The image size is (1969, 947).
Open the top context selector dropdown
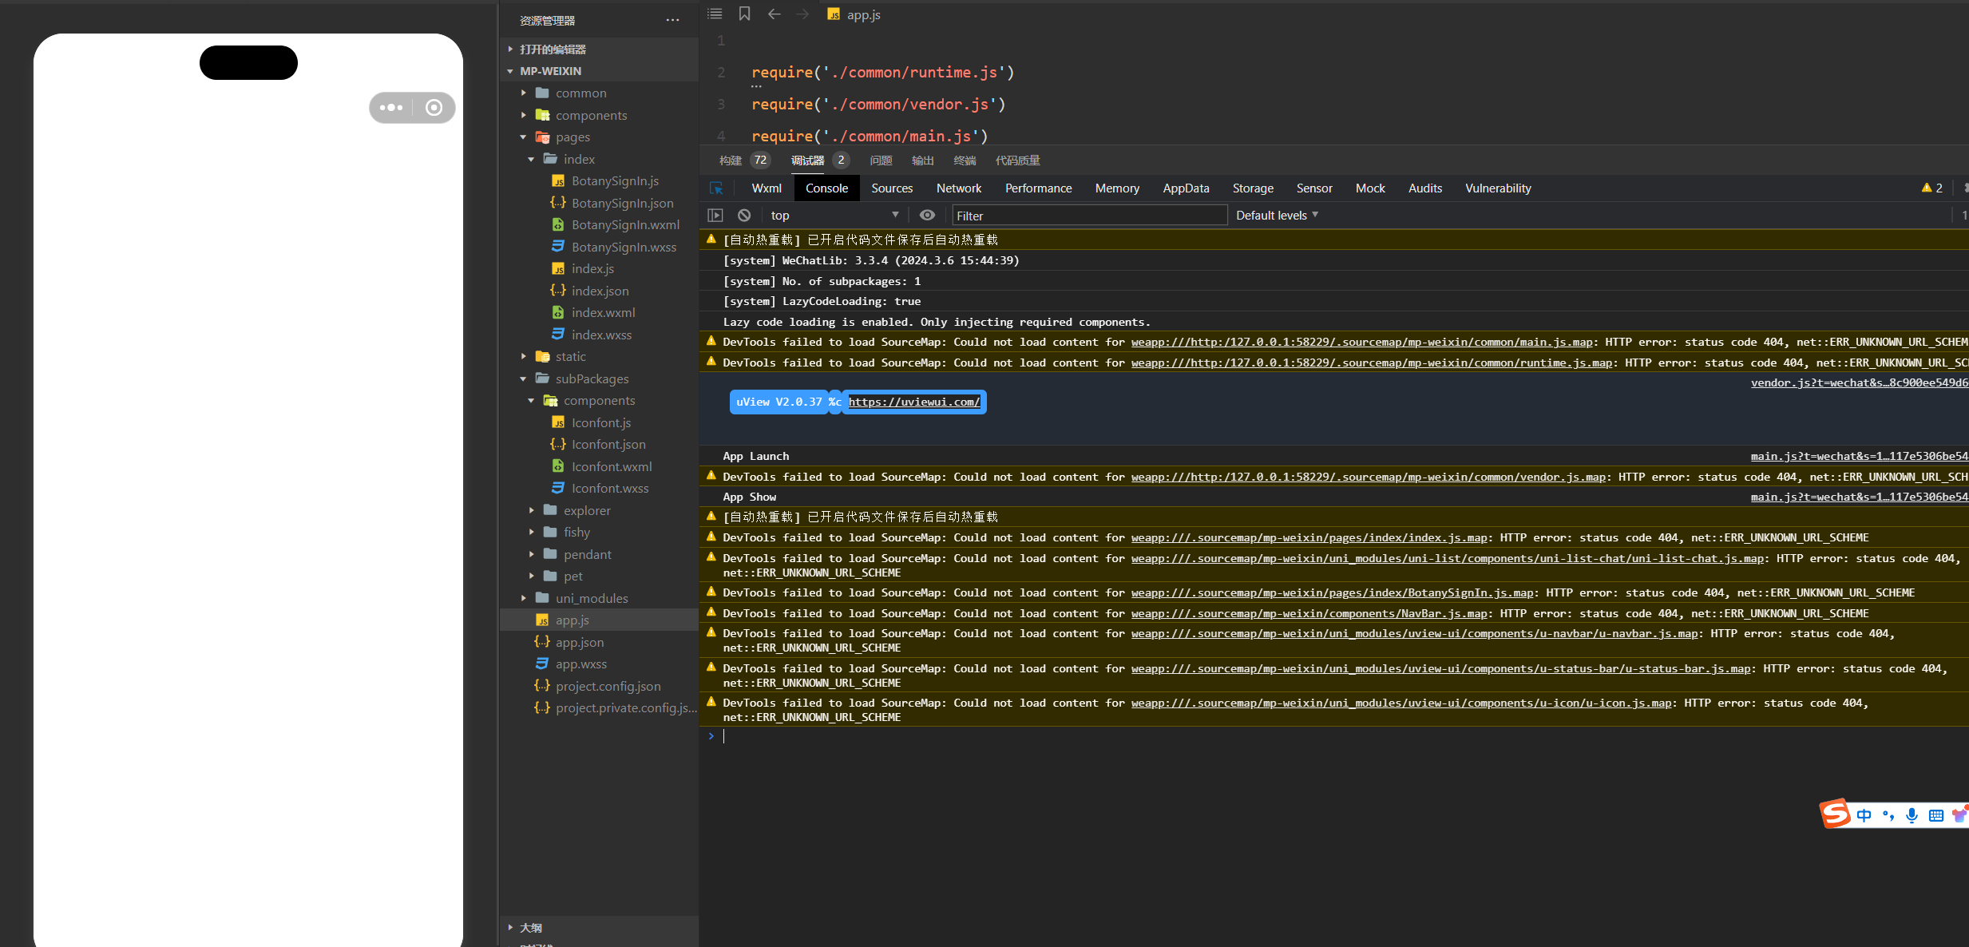pyautogui.click(x=834, y=216)
